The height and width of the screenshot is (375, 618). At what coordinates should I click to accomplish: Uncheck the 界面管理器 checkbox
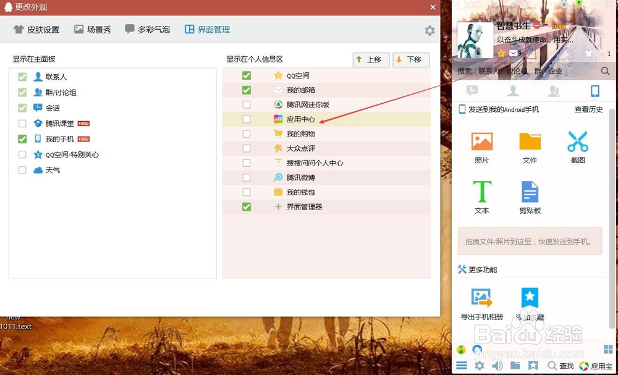click(x=247, y=207)
